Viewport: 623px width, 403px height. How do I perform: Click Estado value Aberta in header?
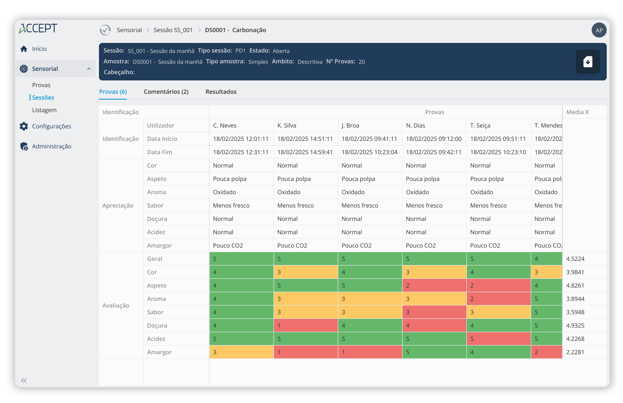(x=281, y=51)
